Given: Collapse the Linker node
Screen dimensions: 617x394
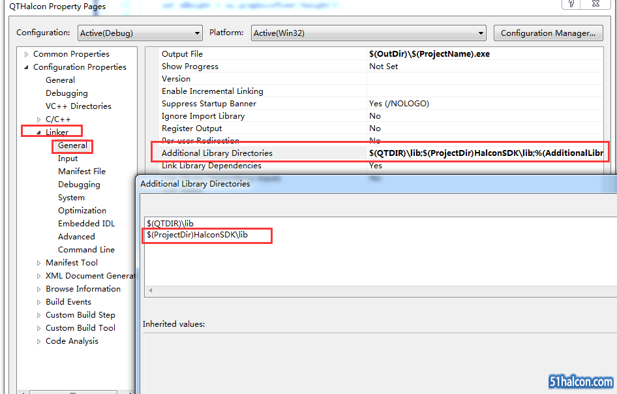Looking at the screenshot, I should point(38,132).
